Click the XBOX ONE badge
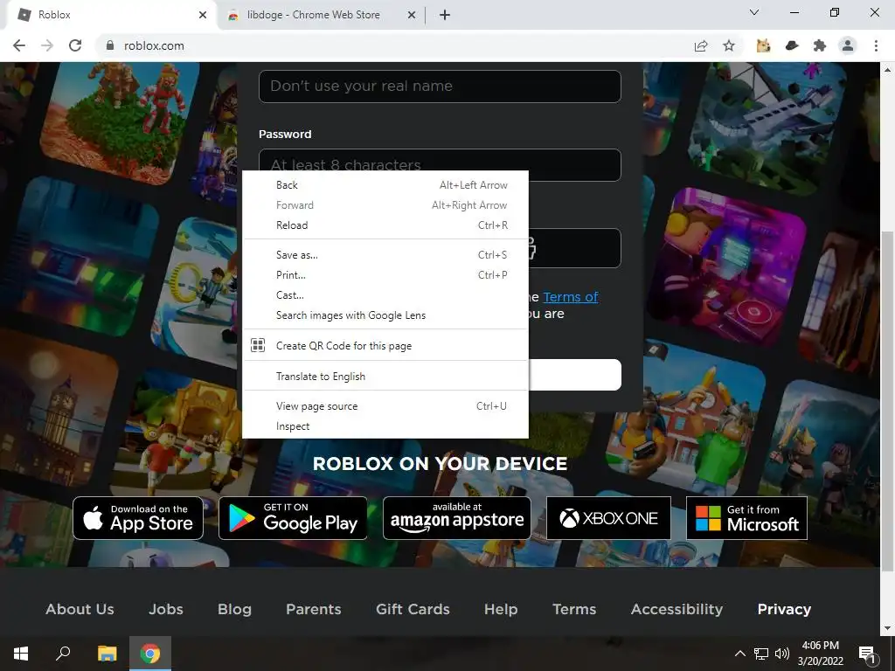 click(608, 518)
